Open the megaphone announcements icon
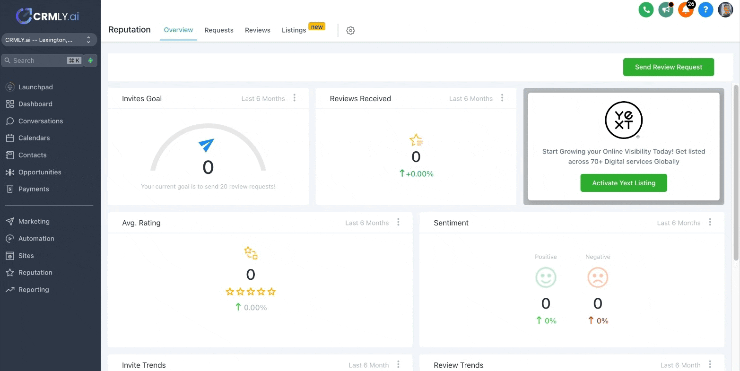 click(666, 9)
